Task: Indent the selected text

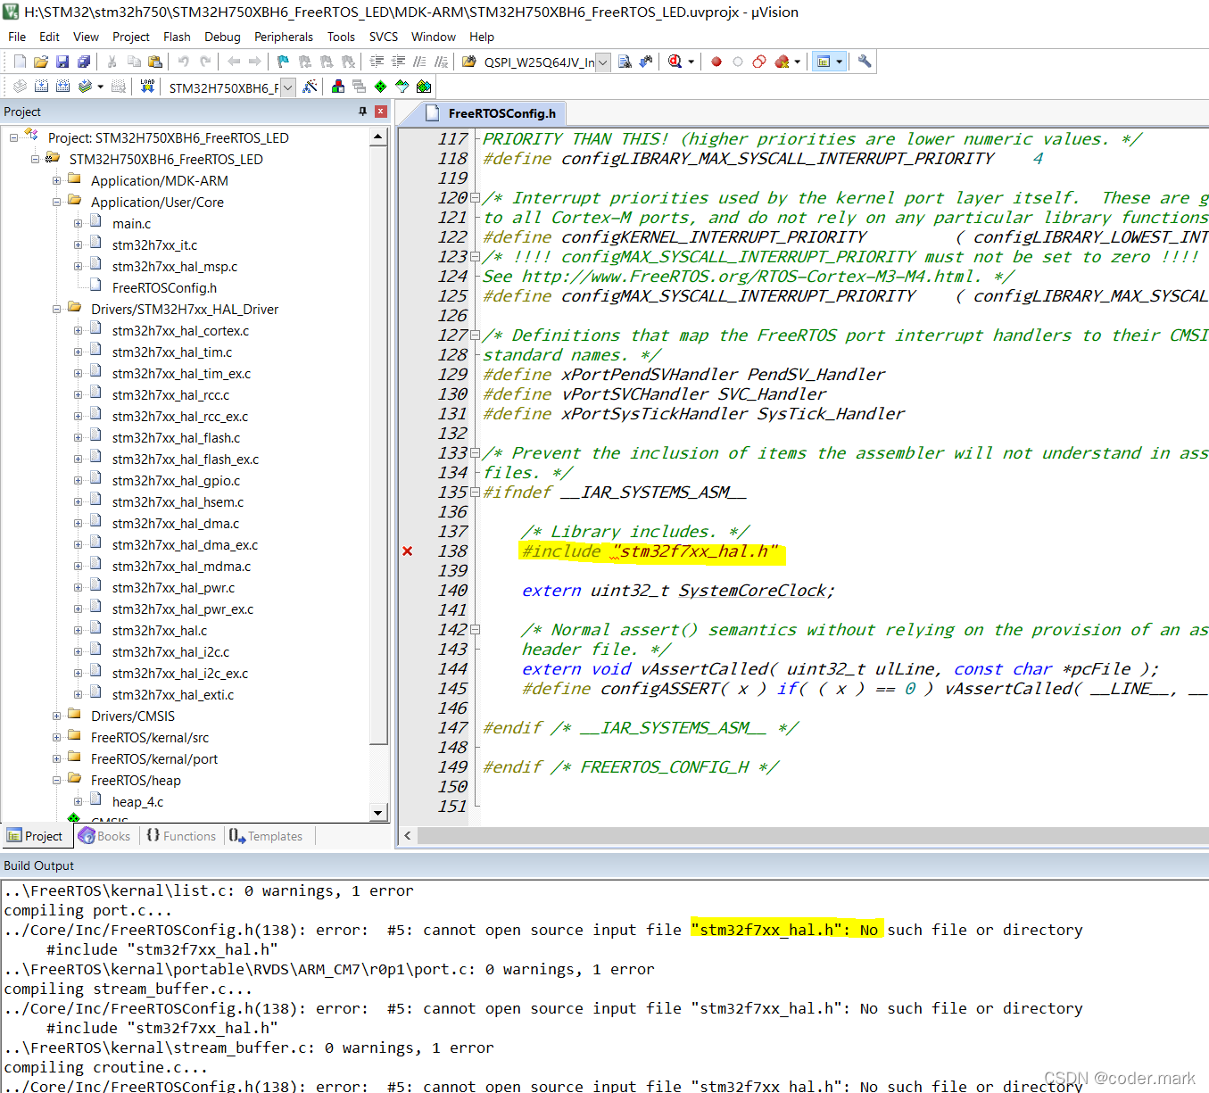Action: pyautogui.click(x=377, y=62)
